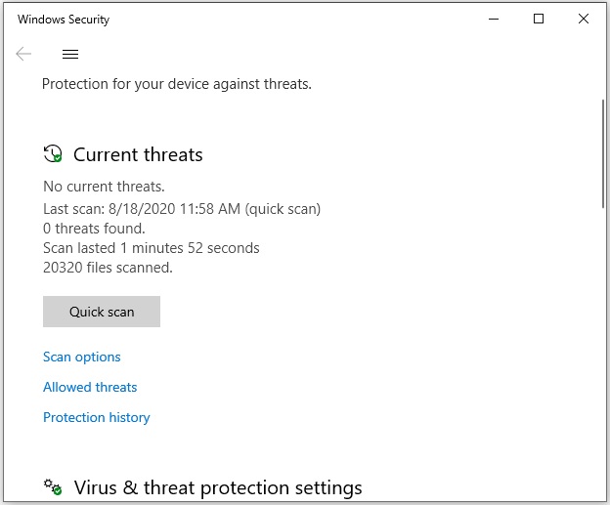Click the vertical scrollbar thumb
The width and height of the screenshot is (610, 505).
[603, 154]
